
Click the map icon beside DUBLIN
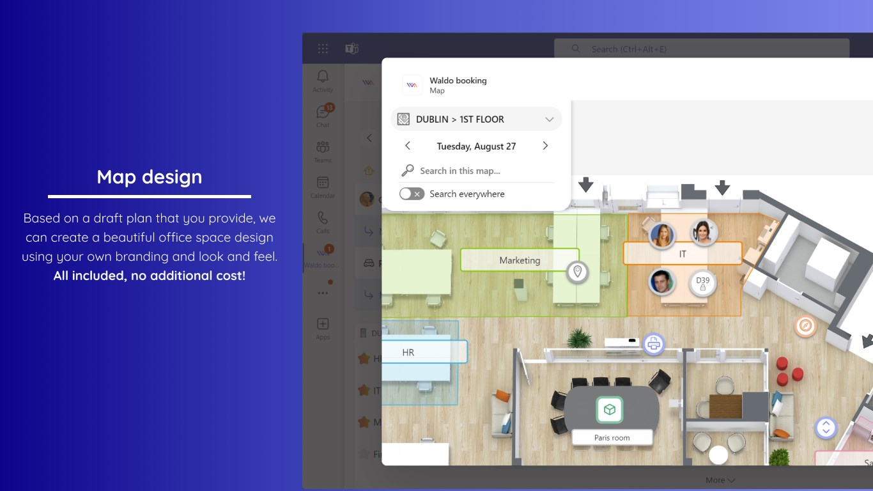403,120
